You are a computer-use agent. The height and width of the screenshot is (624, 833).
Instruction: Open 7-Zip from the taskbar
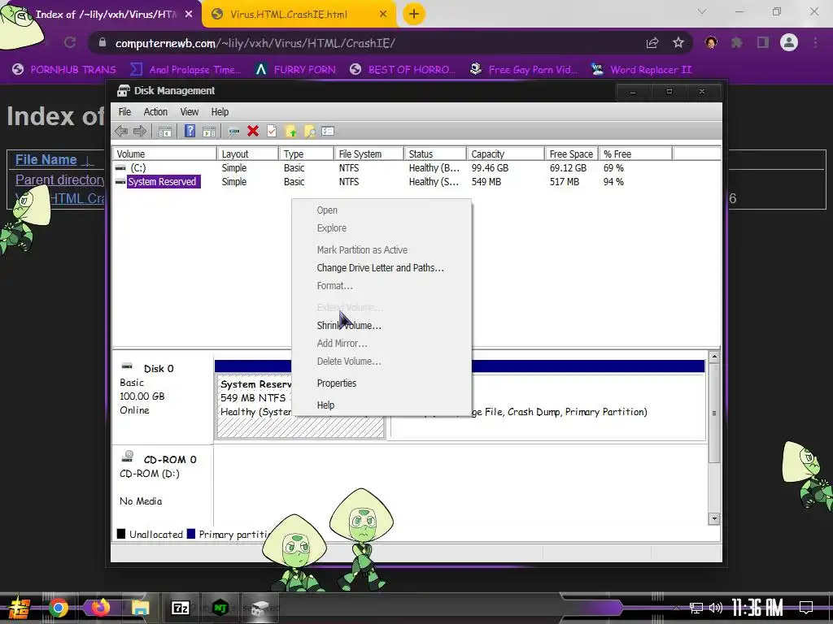(x=181, y=608)
